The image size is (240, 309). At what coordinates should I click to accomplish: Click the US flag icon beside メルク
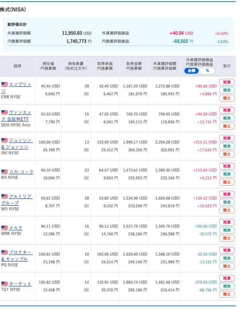5,228
